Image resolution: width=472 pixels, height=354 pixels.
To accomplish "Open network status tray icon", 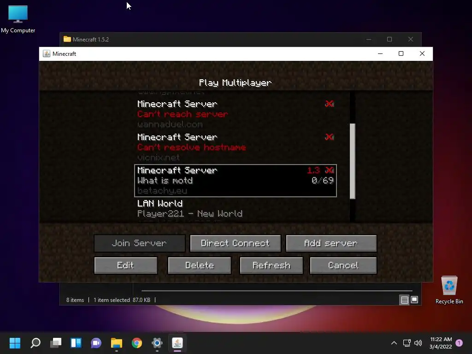I will coord(407,343).
